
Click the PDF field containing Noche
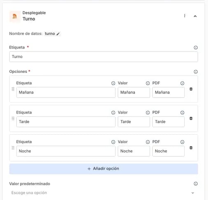point(169,151)
